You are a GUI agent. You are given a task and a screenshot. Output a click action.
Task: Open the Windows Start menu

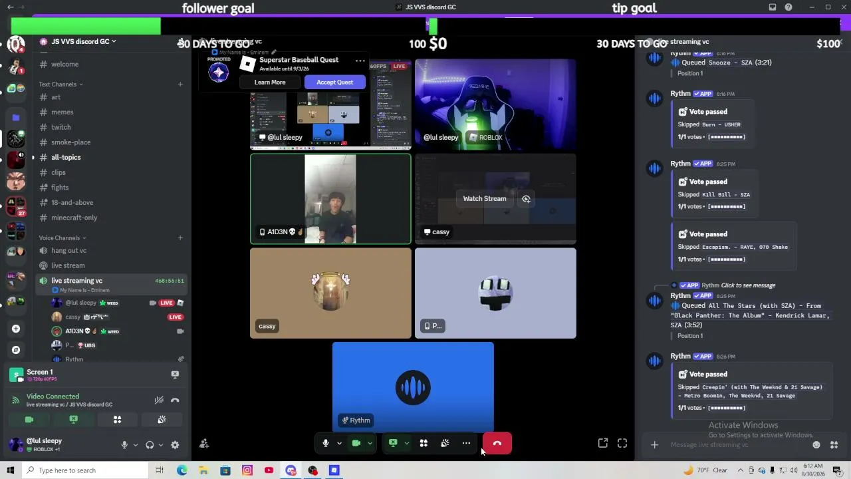(x=10, y=470)
